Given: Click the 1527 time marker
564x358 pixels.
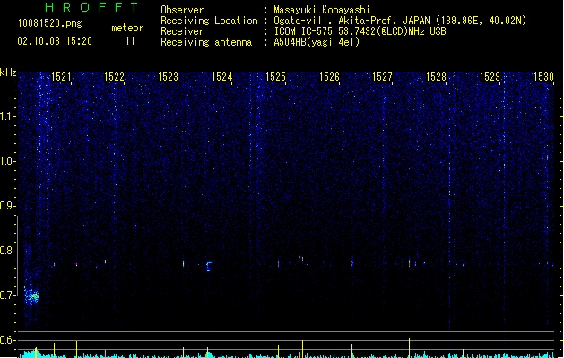Looking at the screenshot, I should coord(382,77).
